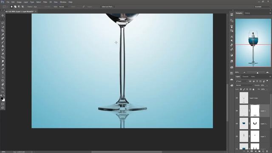Open the Navigator panel flyout menu
Viewport: 272px width, 153px height.
(x=270, y=13)
